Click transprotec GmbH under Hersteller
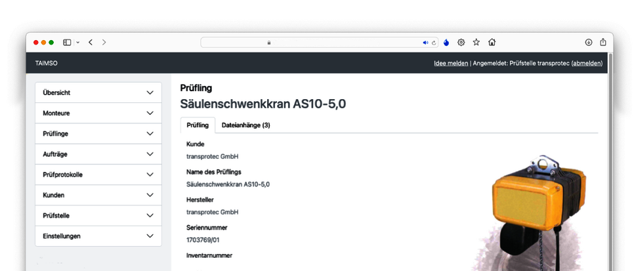 pyautogui.click(x=212, y=212)
